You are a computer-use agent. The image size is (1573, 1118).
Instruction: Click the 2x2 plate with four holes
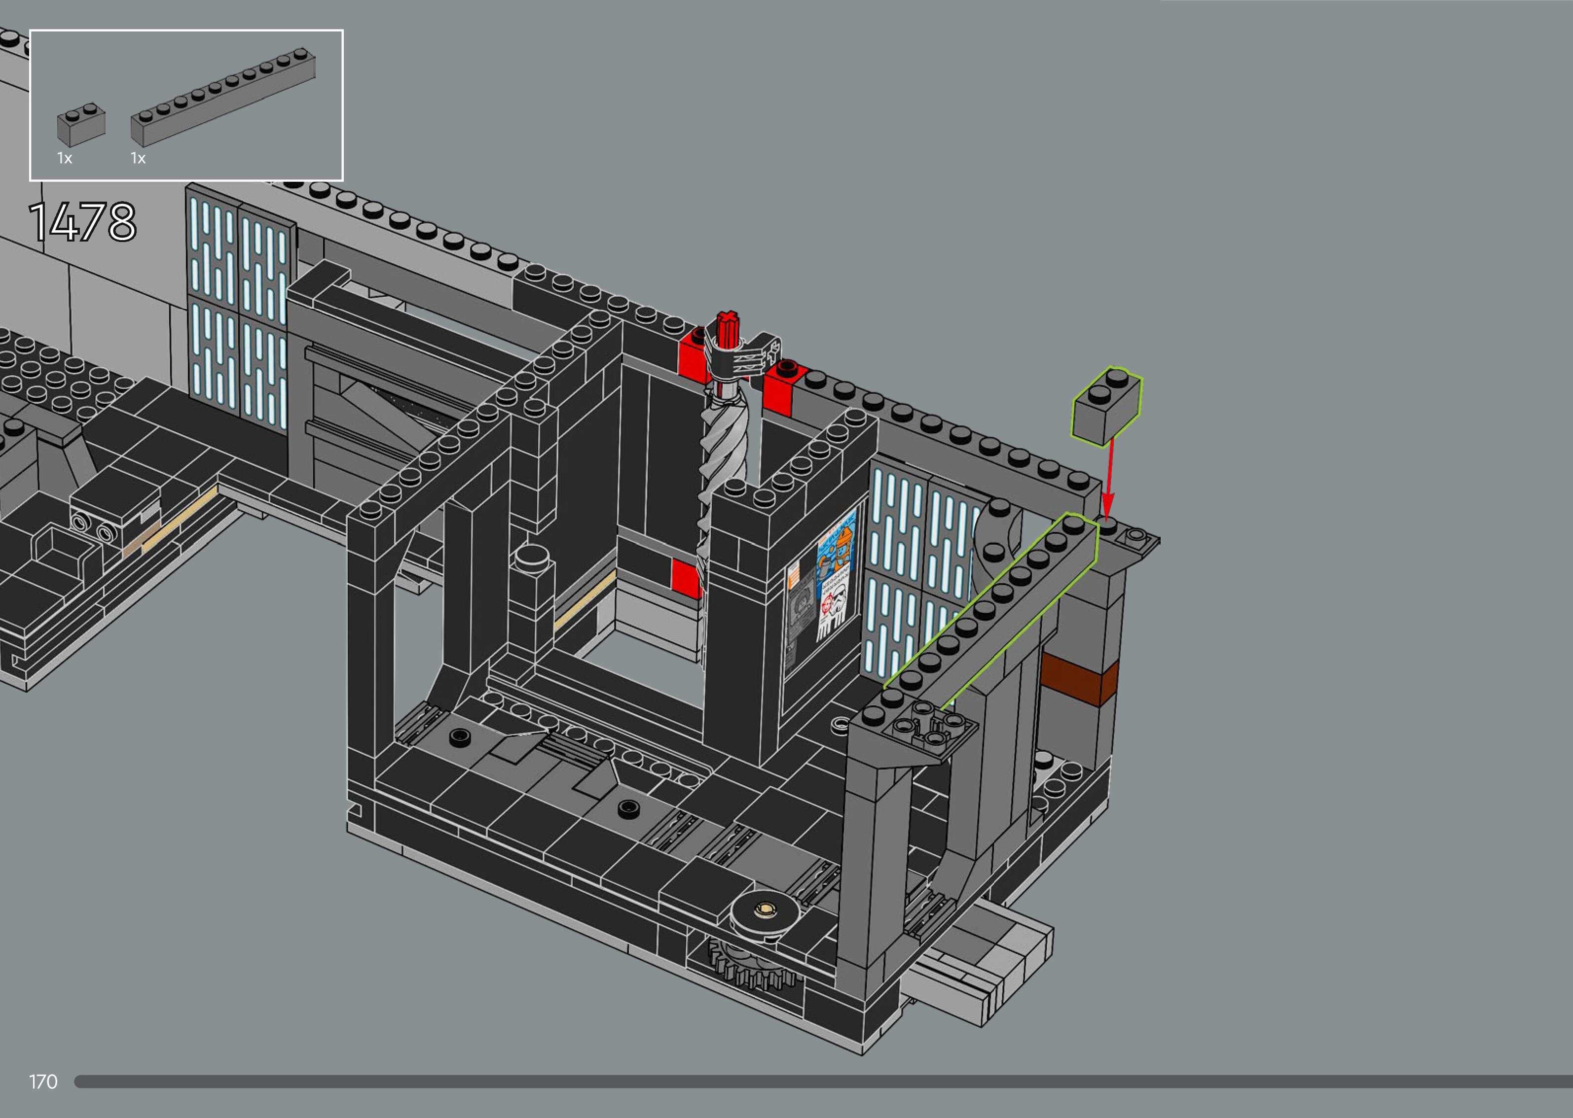pyautogui.click(x=930, y=729)
